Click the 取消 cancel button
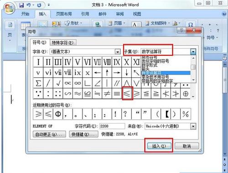The height and width of the screenshot is (173, 228). click(x=187, y=146)
